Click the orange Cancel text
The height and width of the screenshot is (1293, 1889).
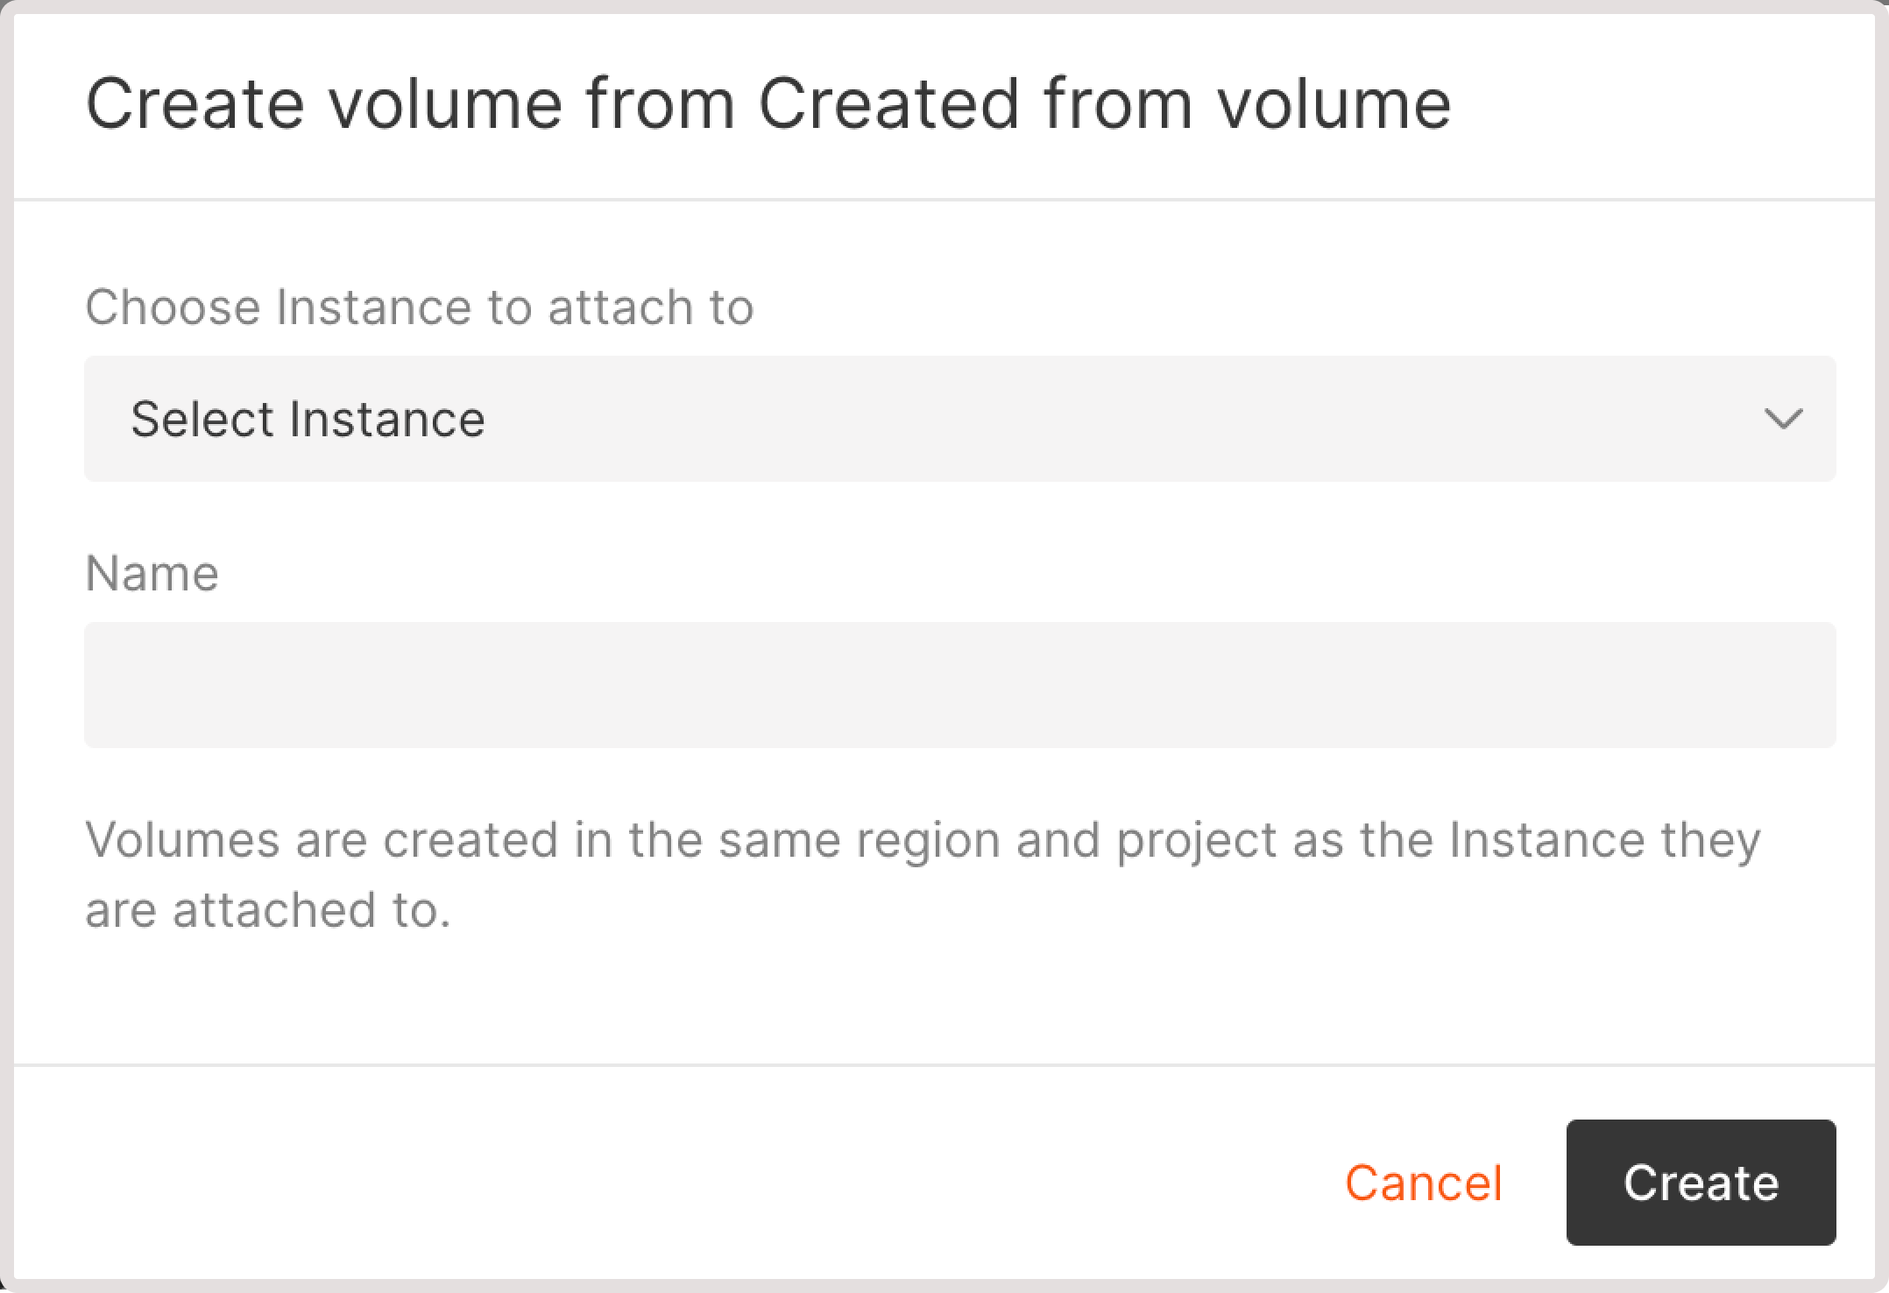coord(1424,1182)
